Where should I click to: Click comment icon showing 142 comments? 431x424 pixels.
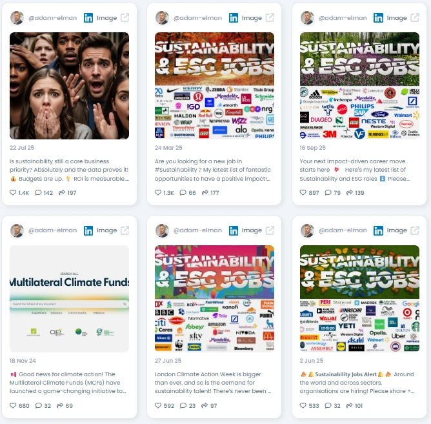click(x=38, y=192)
